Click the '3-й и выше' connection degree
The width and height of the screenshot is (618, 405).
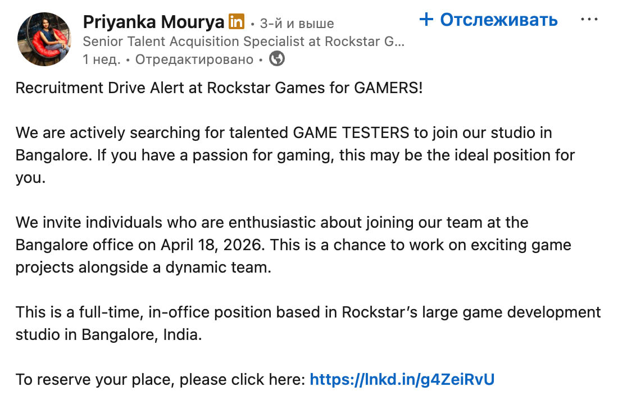[297, 24]
